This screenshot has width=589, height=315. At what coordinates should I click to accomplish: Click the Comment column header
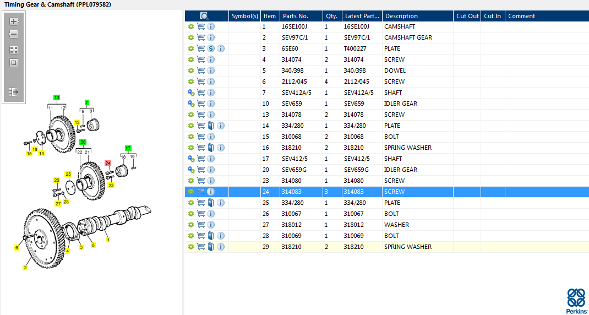[547, 16]
